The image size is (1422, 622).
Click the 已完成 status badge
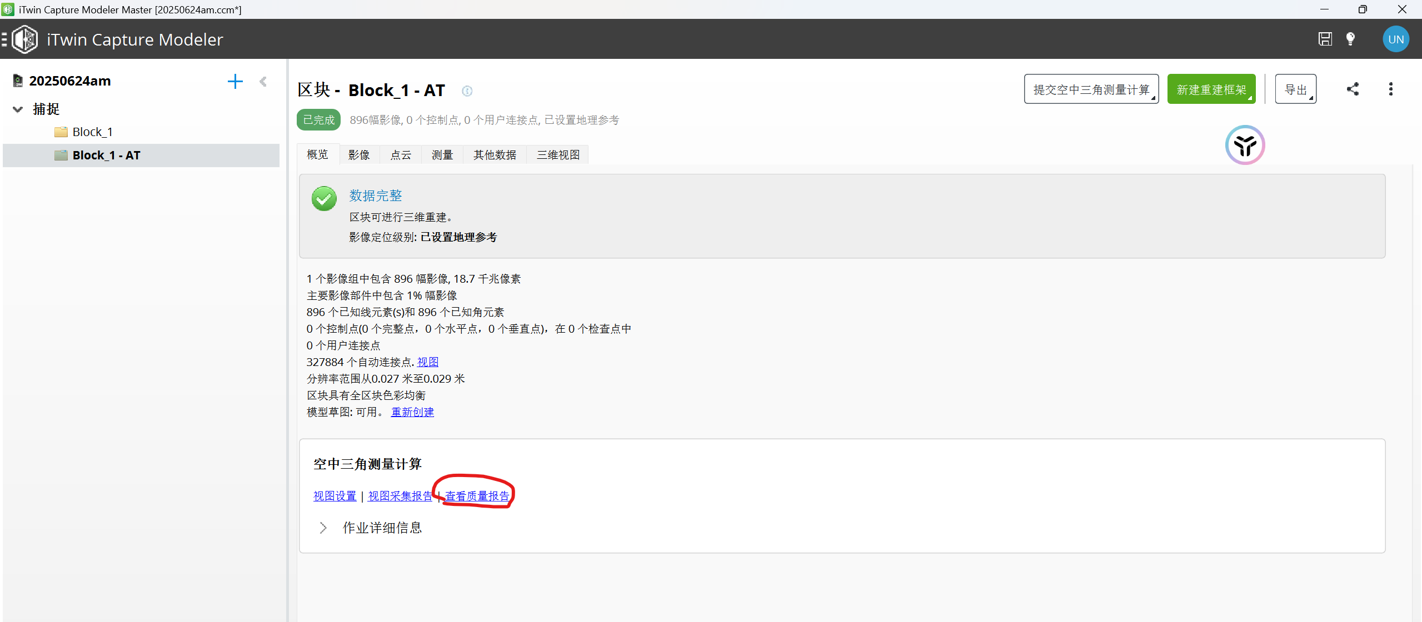(318, 120)
